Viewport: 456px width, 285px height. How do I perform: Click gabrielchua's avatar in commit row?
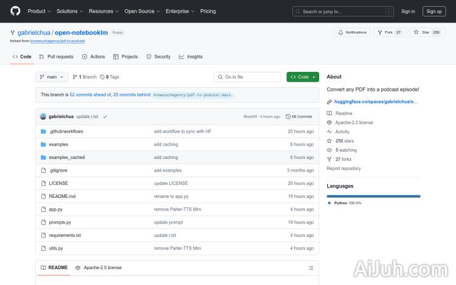(43, 116)
